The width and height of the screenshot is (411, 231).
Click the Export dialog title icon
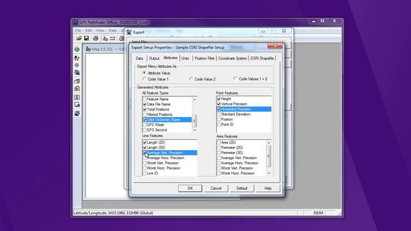click(x=129, y=32)
